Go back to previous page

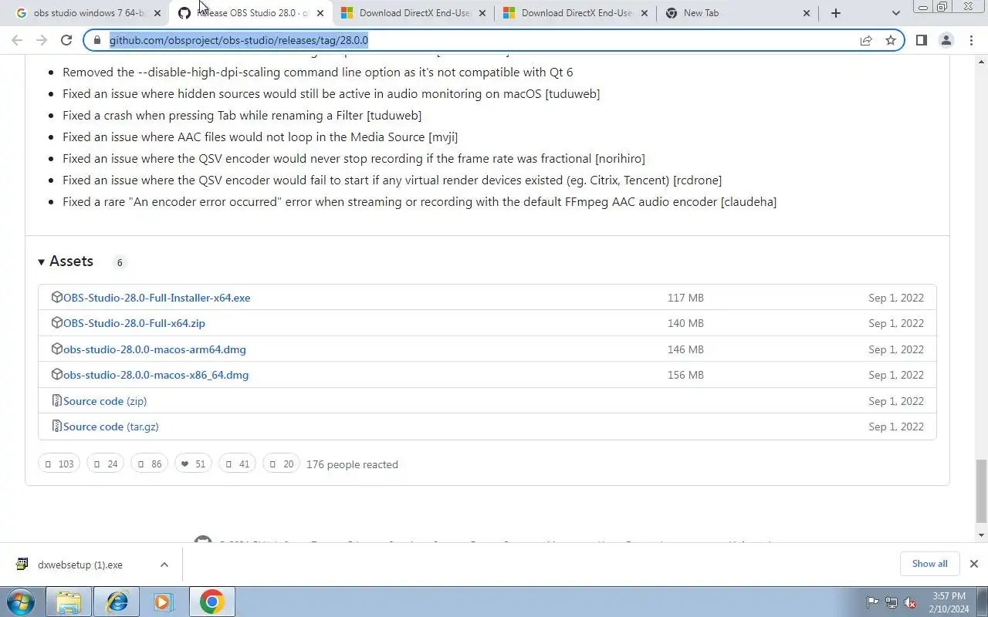[x=17, y=40]
